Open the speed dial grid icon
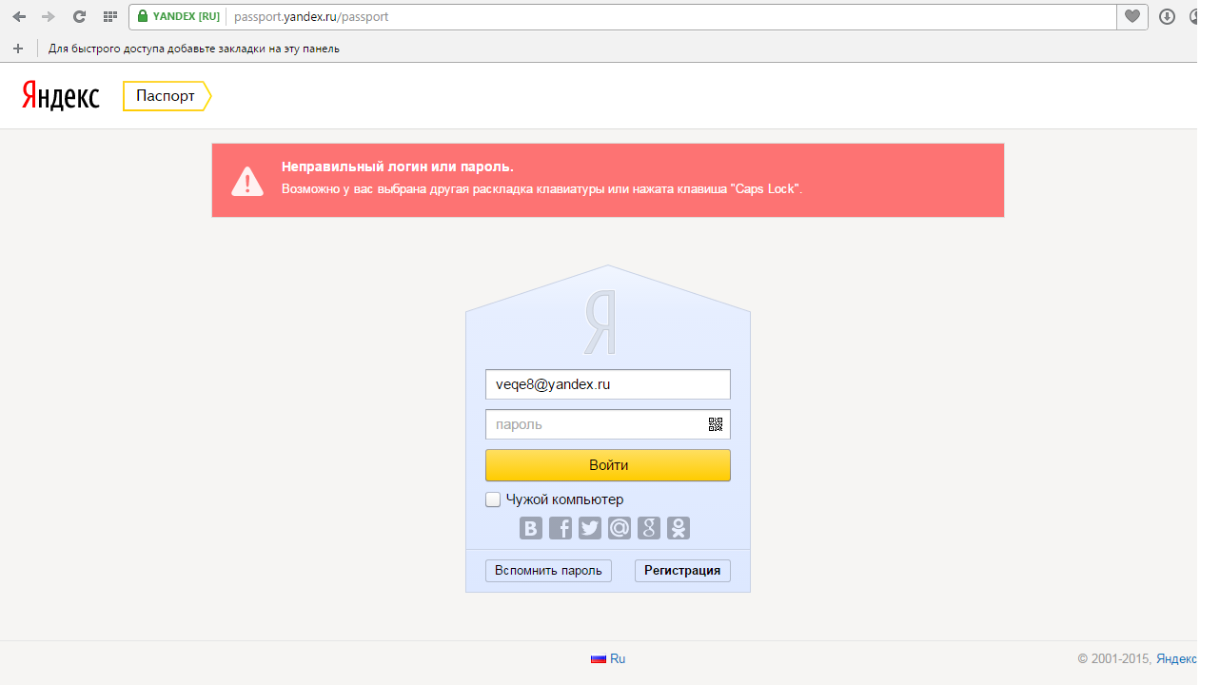 pos(109,17)
